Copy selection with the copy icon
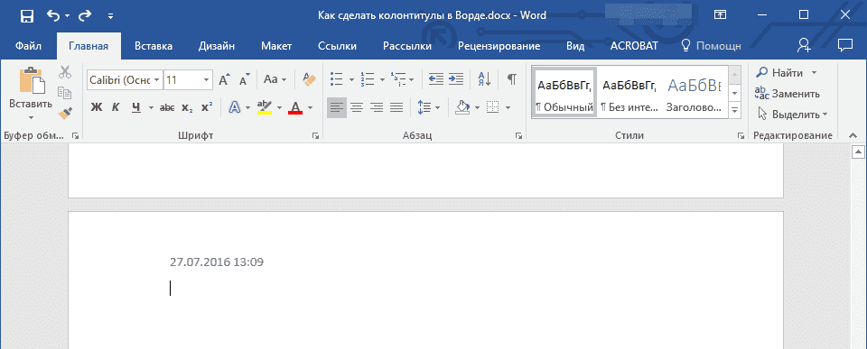The height and width of the screenshot is (349, 867). tap(65, 93)
